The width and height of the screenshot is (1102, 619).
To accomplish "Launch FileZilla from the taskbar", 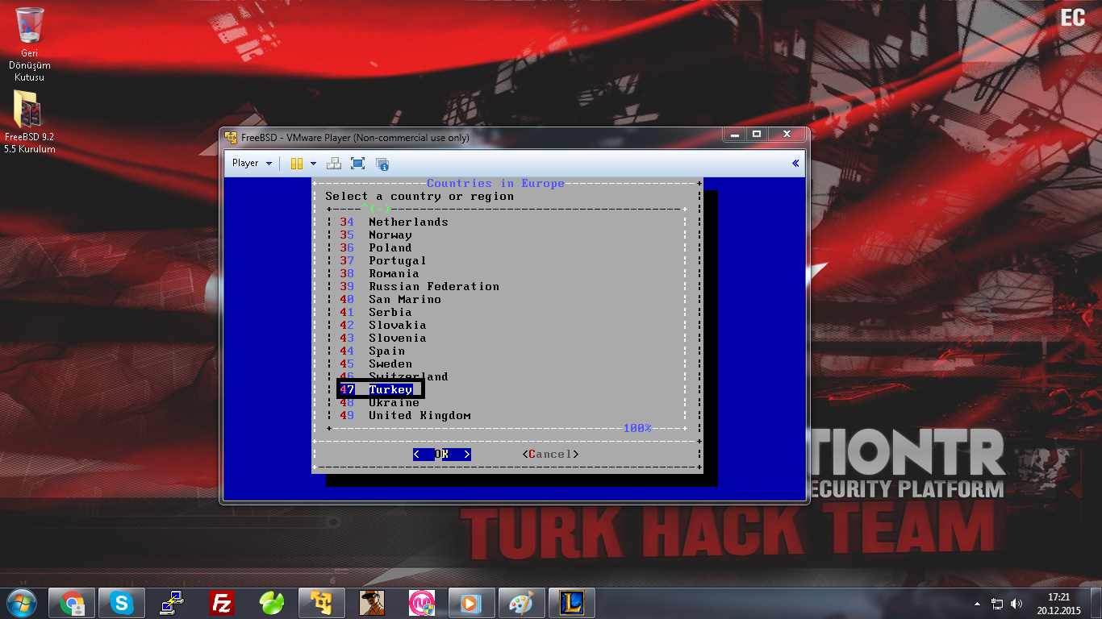I will point(222,602).
